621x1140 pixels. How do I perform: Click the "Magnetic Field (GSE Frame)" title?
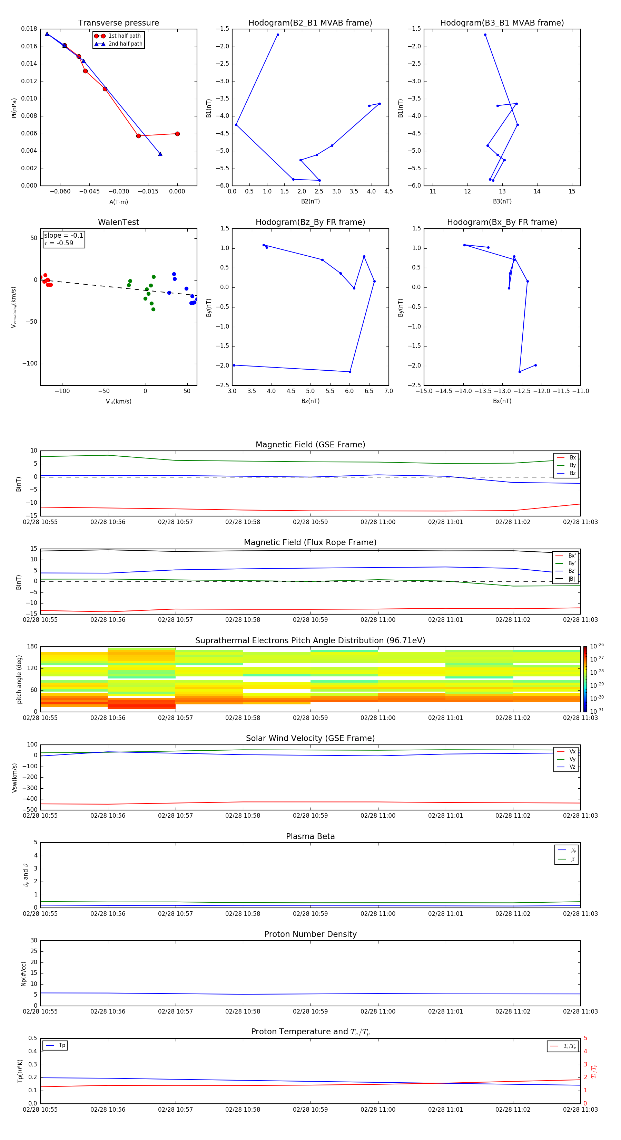click(x=310, y=444)
